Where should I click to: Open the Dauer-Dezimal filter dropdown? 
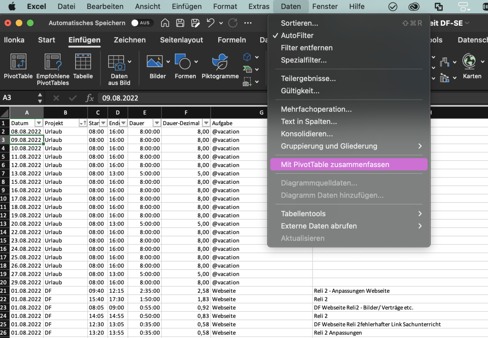click(205, 123)
